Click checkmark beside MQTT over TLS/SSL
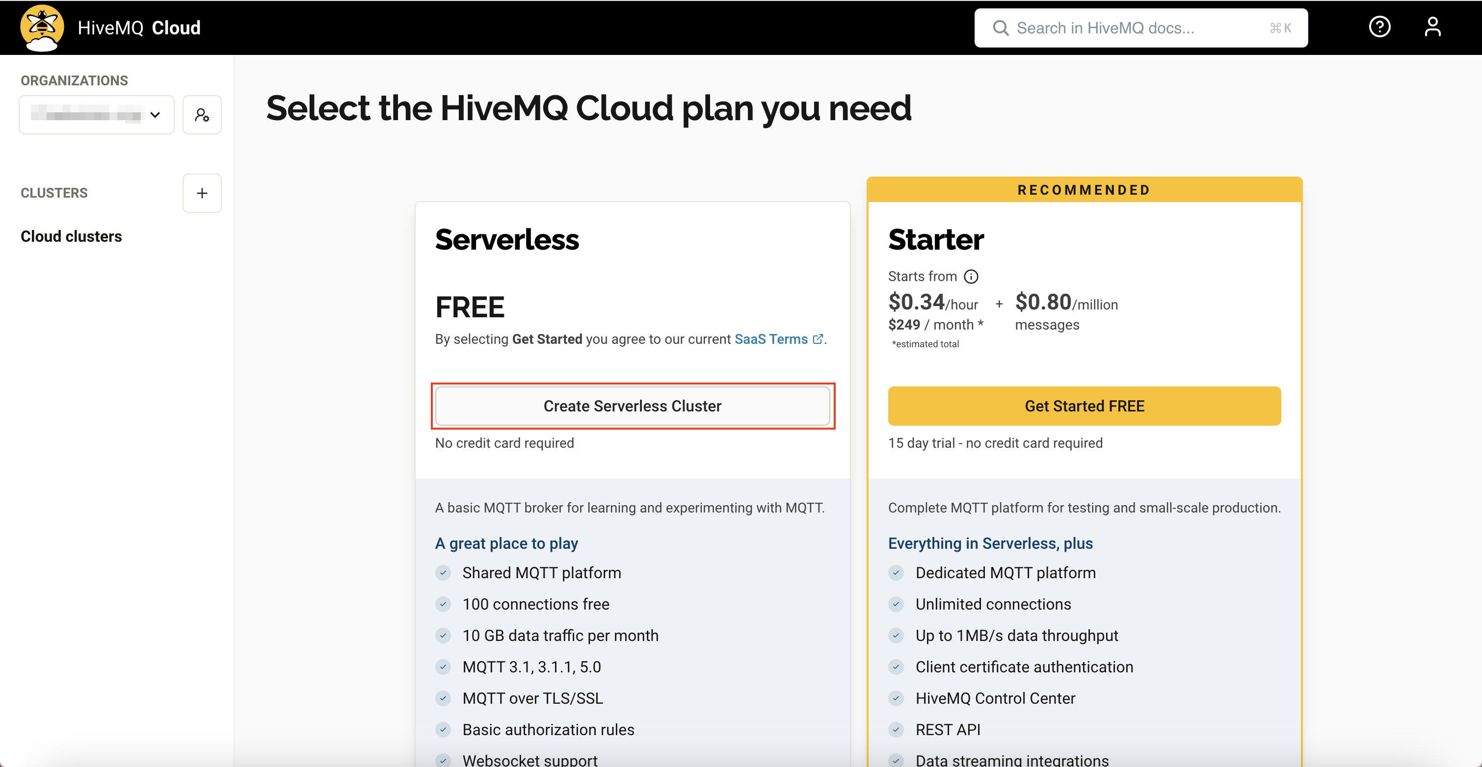 coord(443,698)
